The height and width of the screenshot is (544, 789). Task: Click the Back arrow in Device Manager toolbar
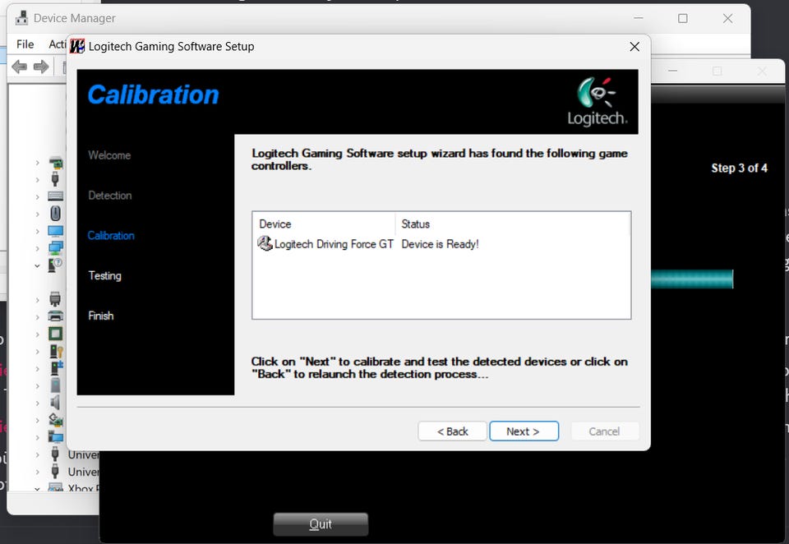click(x=19, y=67)
